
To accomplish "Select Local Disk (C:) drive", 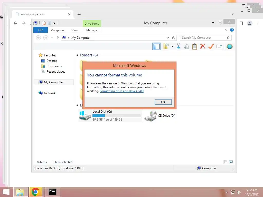I will [x=110, y=116].
